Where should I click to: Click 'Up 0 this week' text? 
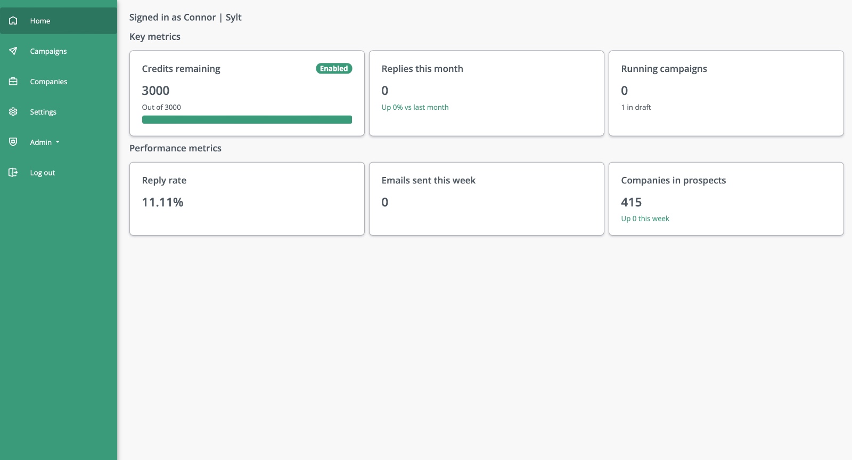click(x=645, y=219)
